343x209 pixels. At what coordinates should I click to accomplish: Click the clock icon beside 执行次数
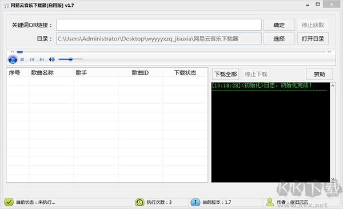coord(139,202)
